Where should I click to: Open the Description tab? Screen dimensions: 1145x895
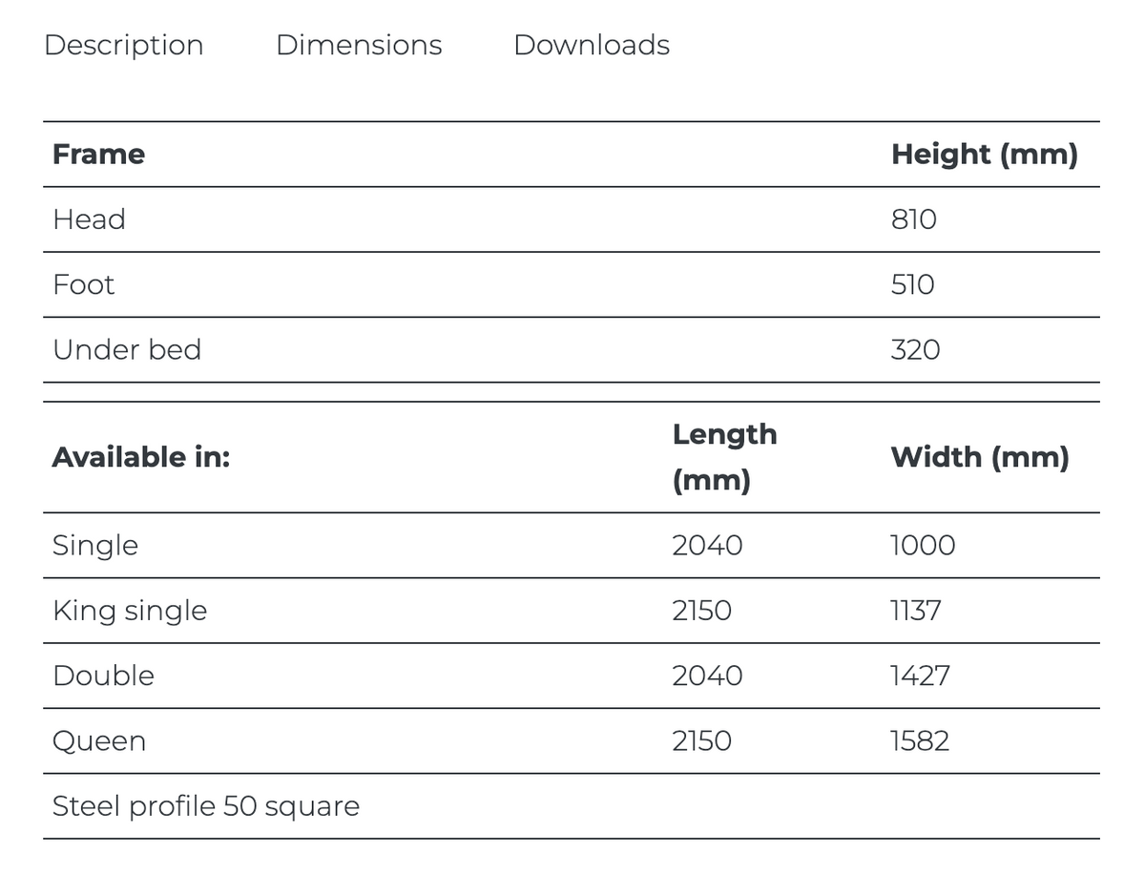pos(123,45)
